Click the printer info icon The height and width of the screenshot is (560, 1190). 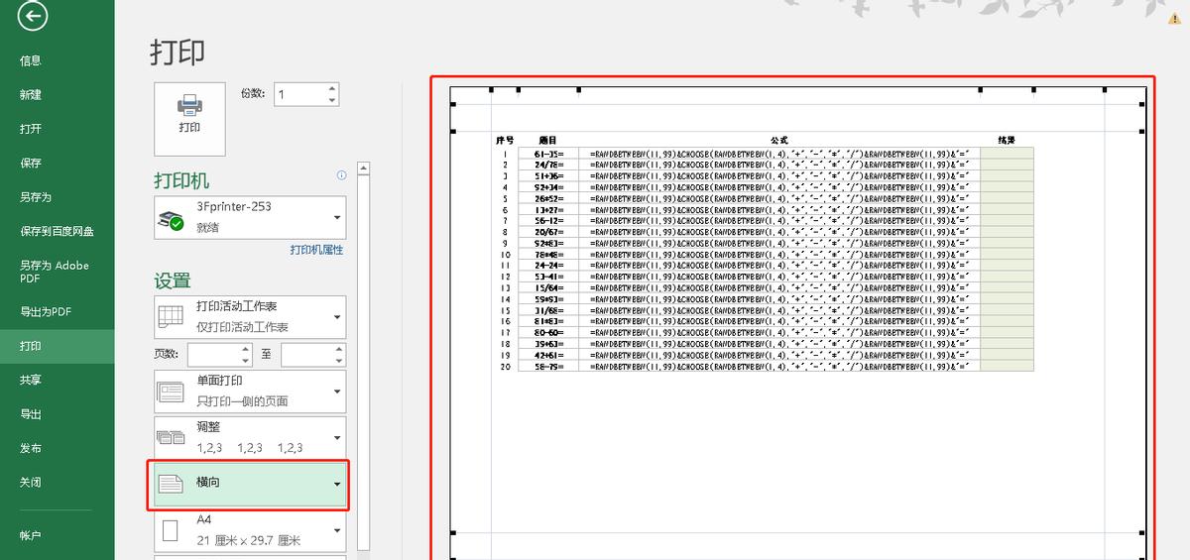click(x=341, y=175)
